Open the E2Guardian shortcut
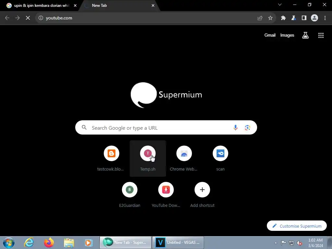332x249 pixels. tap(130, 195)
